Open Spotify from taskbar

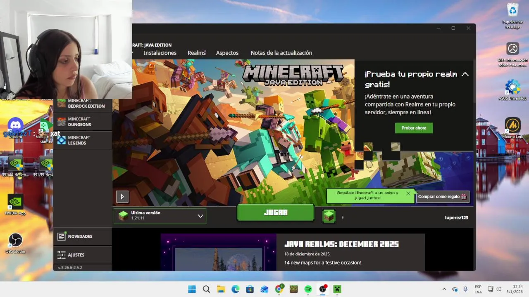point(308,289)
